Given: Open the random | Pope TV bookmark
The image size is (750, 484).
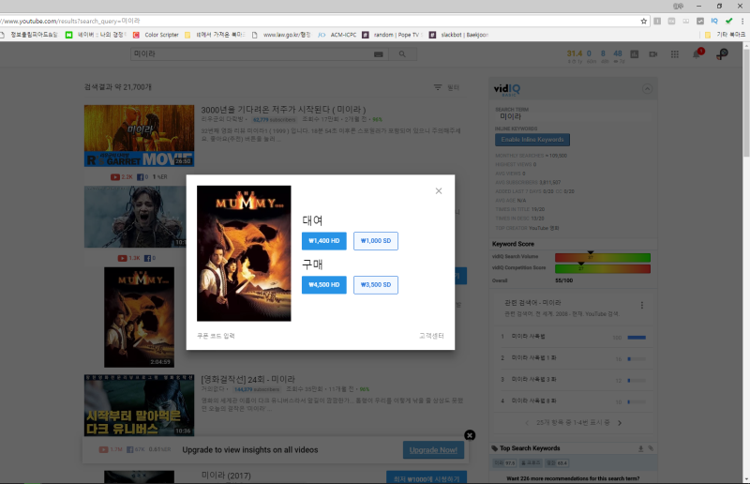Looking at the screenshot, I should [x=392, y=35].
